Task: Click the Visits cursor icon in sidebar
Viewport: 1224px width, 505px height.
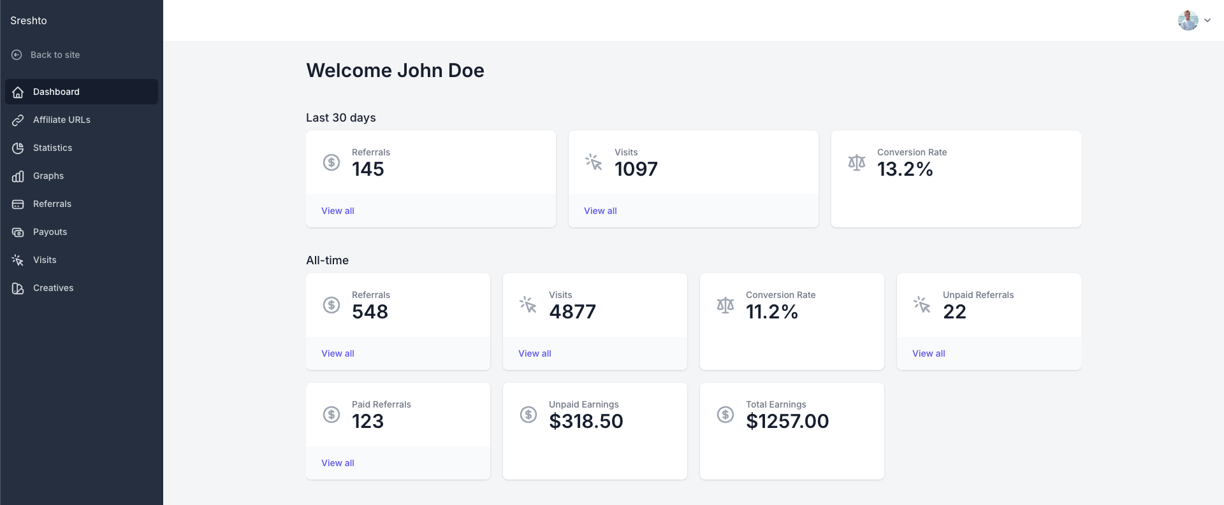Action: point(17,260)
